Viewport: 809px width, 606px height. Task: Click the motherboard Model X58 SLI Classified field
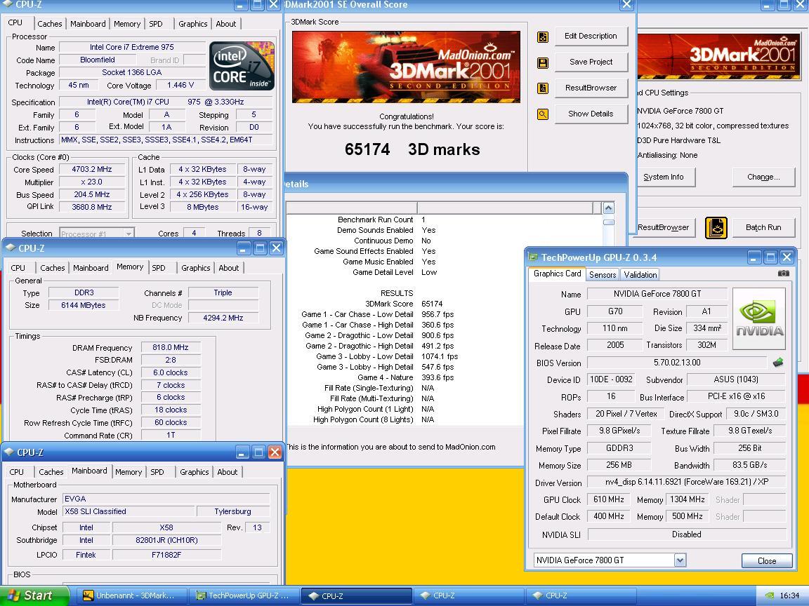tap(129, 512)
